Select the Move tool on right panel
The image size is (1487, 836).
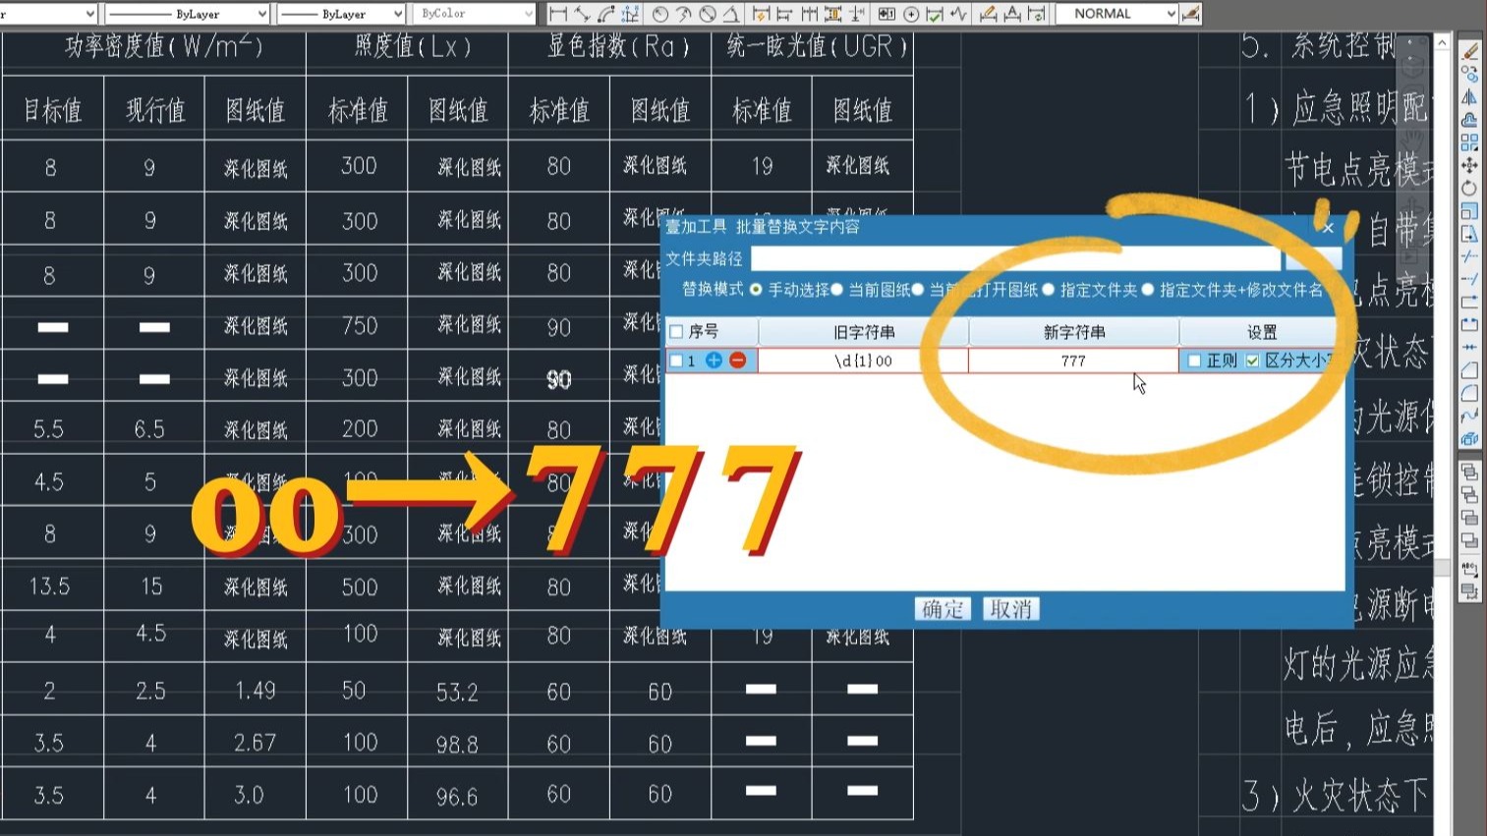[1469, 166]
